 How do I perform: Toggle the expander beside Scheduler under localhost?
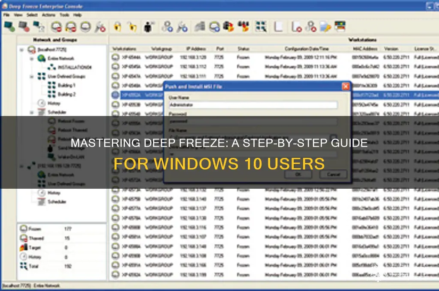pyautogui.click(x=32, y=113)
